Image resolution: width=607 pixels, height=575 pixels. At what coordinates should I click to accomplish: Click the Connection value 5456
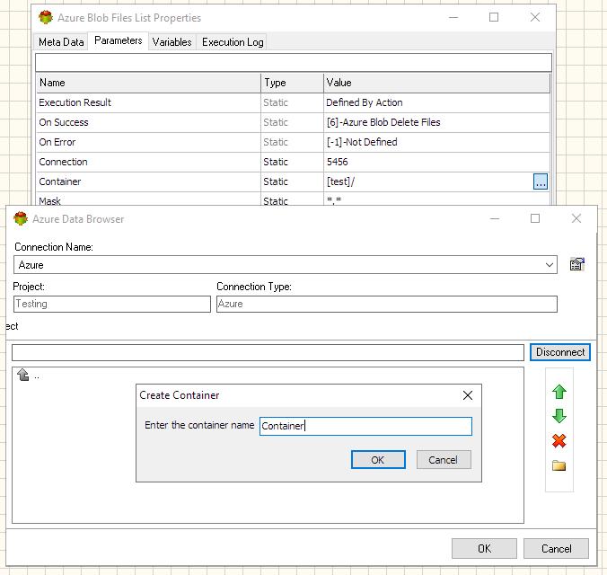[x=337, y=162]
